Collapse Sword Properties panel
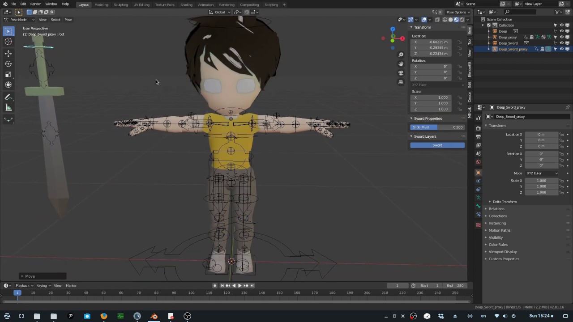The width and height of the screenshot is (573, 322). pyautogui.click(x=428, y=119)
